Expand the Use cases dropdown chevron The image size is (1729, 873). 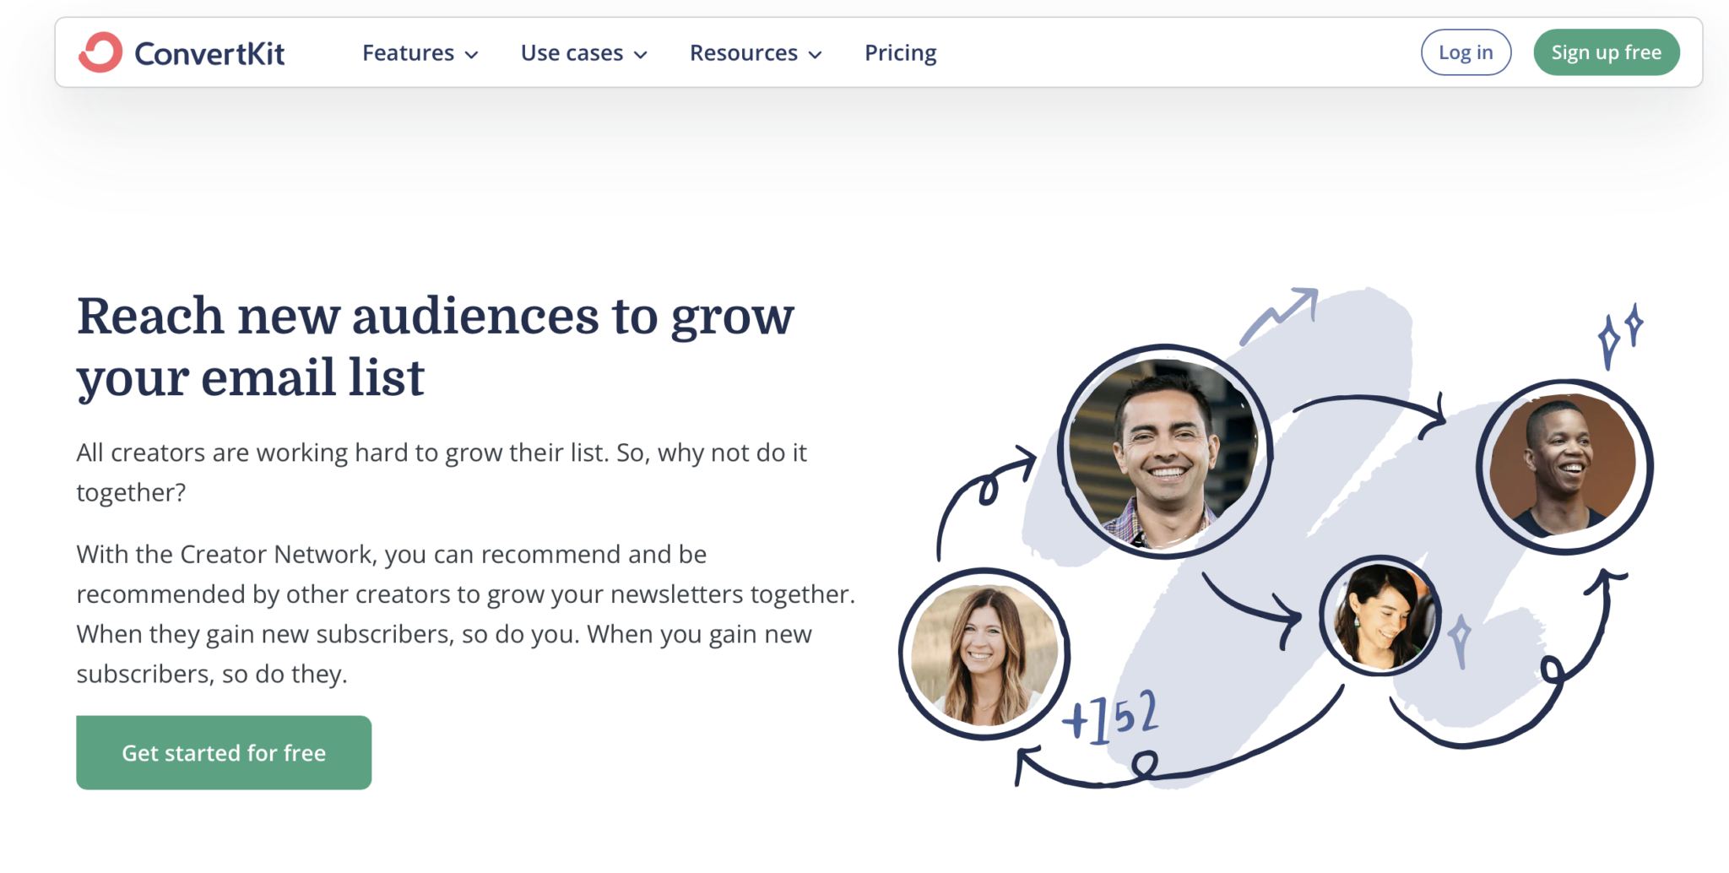point(641,55)
